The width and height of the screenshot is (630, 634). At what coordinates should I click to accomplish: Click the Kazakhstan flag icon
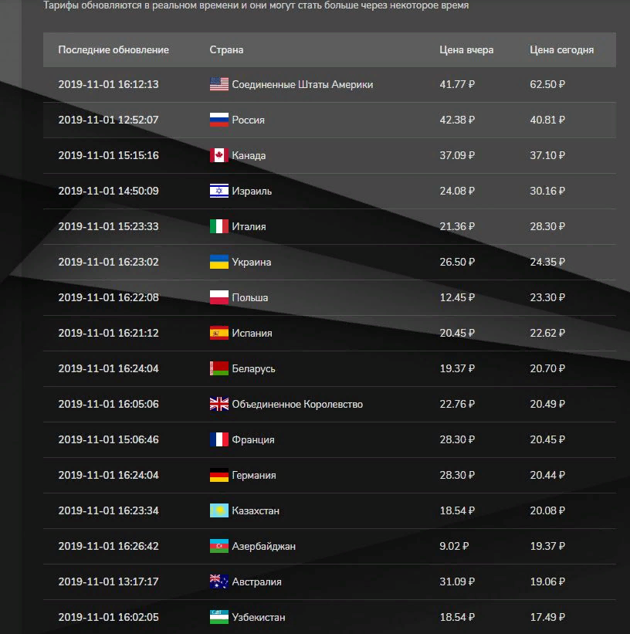click(x=219, y=510)
